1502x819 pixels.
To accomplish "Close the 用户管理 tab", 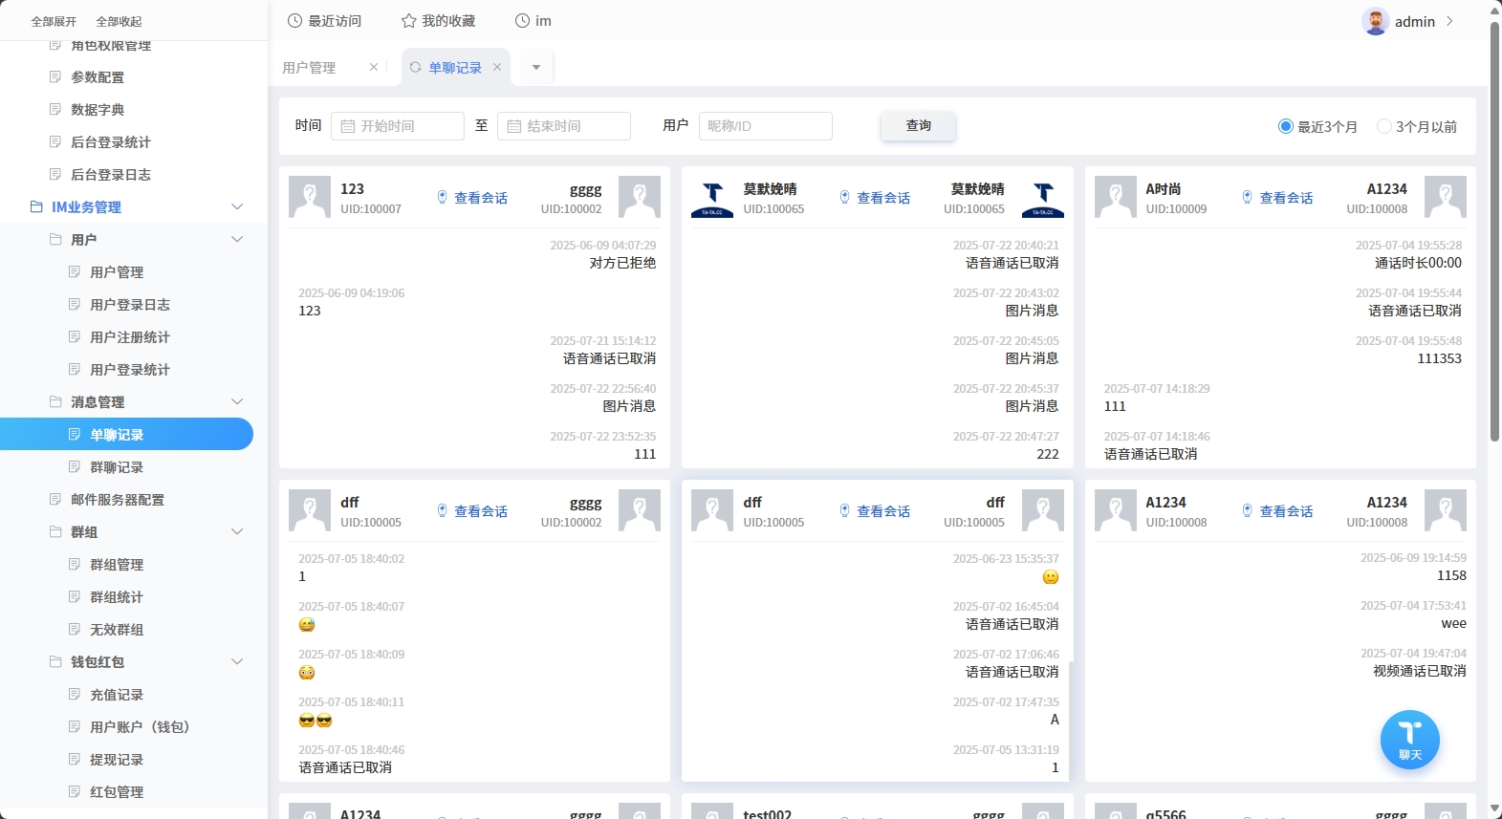I will pos(374,67).
